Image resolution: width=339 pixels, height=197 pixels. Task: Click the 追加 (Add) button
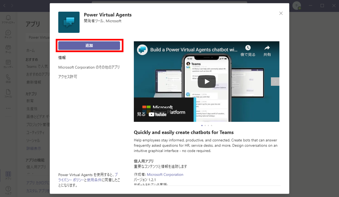pyautogui.click(x=89, y=46)
